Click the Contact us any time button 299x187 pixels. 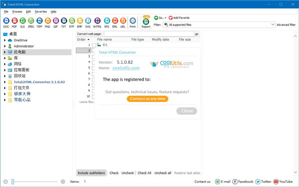(x=148, y=99)
